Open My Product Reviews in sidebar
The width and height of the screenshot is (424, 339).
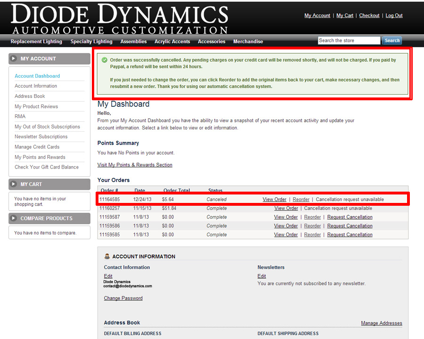click(x=36, y=106)
